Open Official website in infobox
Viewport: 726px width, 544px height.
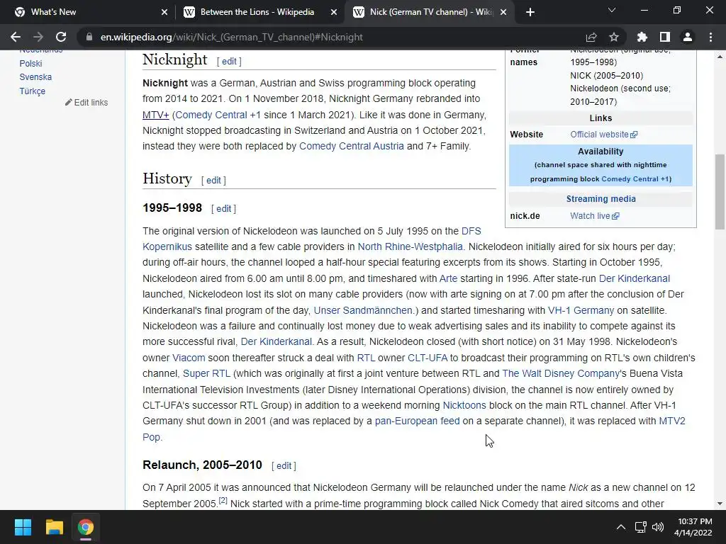604,135
